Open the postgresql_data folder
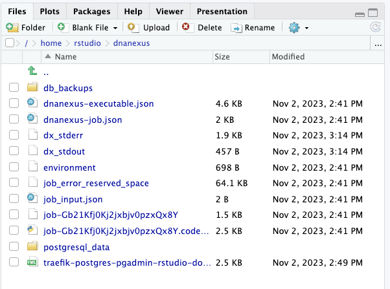Image resolution: width=390 pixels, height=289 pixels. pyautogui.click(x=76, y=247)
